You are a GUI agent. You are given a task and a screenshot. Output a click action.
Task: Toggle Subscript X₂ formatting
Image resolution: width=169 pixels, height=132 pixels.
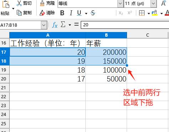click(121, 13)
